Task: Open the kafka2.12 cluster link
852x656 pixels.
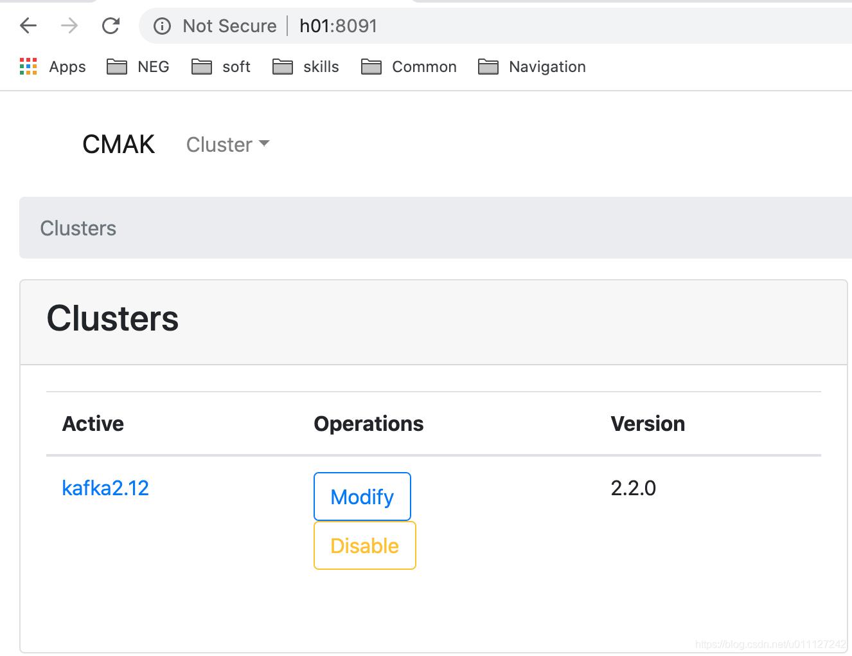Action: point(105,487)
